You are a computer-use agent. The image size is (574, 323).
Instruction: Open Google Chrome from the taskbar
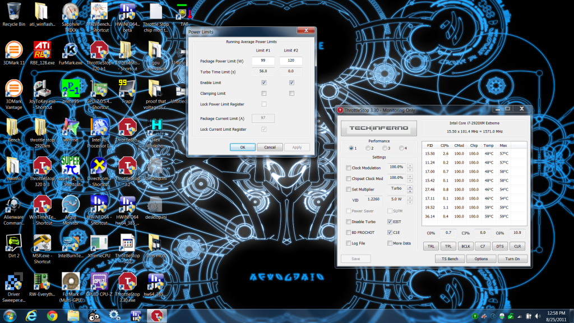(52, 316)
